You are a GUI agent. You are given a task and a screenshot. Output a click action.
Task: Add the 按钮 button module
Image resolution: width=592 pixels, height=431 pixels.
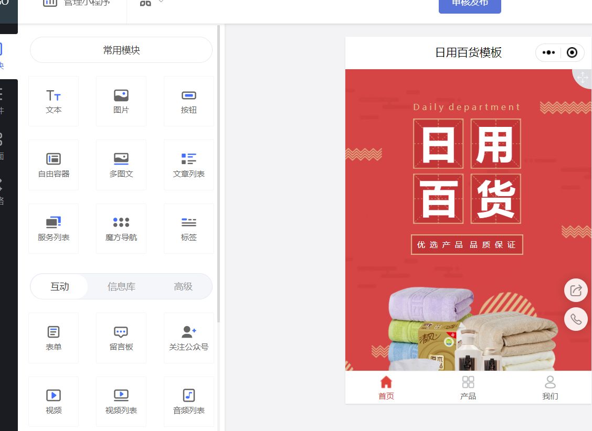(x=189, y=101)
